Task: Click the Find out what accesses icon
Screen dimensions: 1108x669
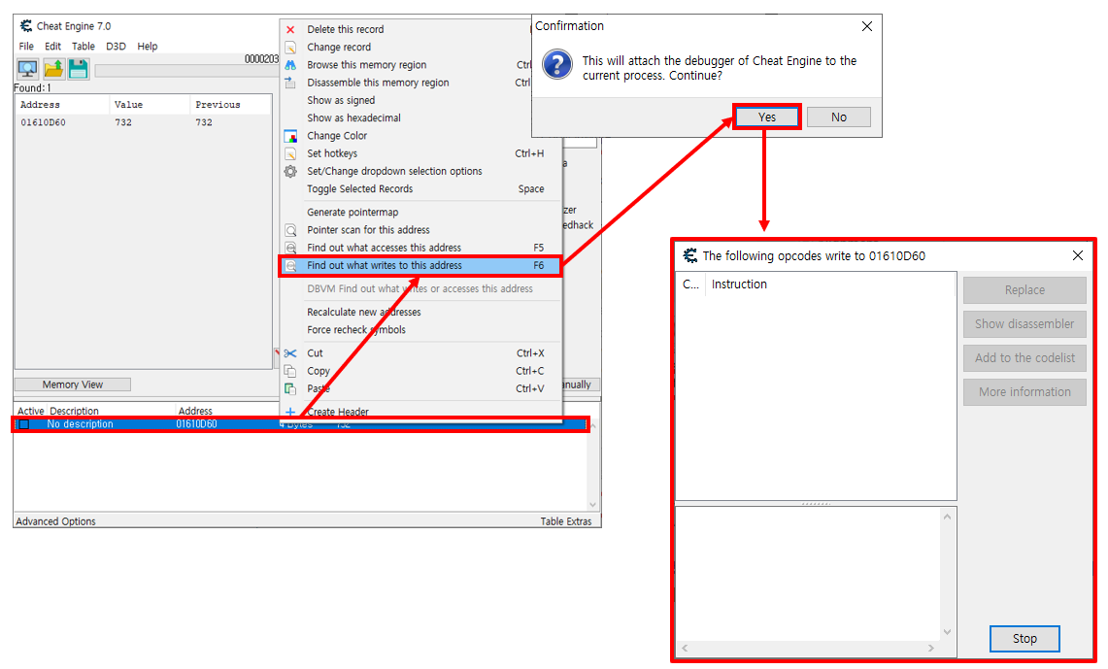Action: 290,248
